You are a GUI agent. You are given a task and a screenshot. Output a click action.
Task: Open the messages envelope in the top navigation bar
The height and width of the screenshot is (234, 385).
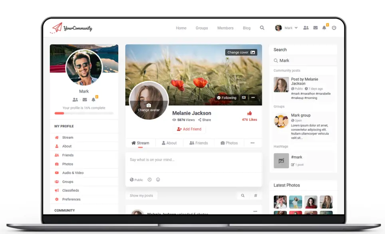click(316, 28)
